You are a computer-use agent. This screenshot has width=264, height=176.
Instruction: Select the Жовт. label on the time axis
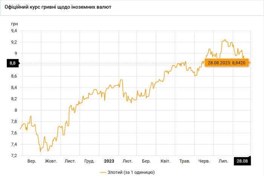click(51, 161)
